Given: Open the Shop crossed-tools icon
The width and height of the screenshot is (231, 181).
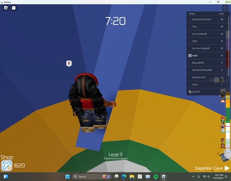Looking at the screenshot, I should tap(6, 166).
